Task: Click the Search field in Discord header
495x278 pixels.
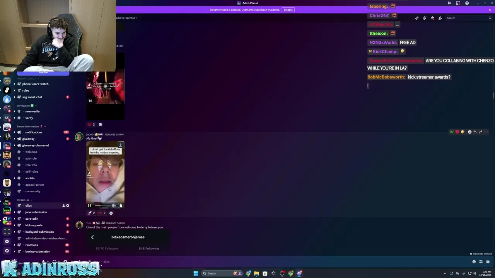Action: click(469, 18)
